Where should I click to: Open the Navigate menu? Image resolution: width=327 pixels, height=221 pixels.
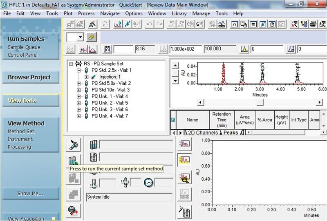[110, 13]
